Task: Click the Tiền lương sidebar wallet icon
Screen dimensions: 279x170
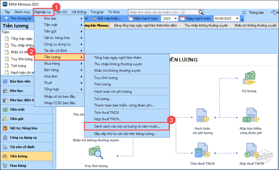Action: (5, 156)
